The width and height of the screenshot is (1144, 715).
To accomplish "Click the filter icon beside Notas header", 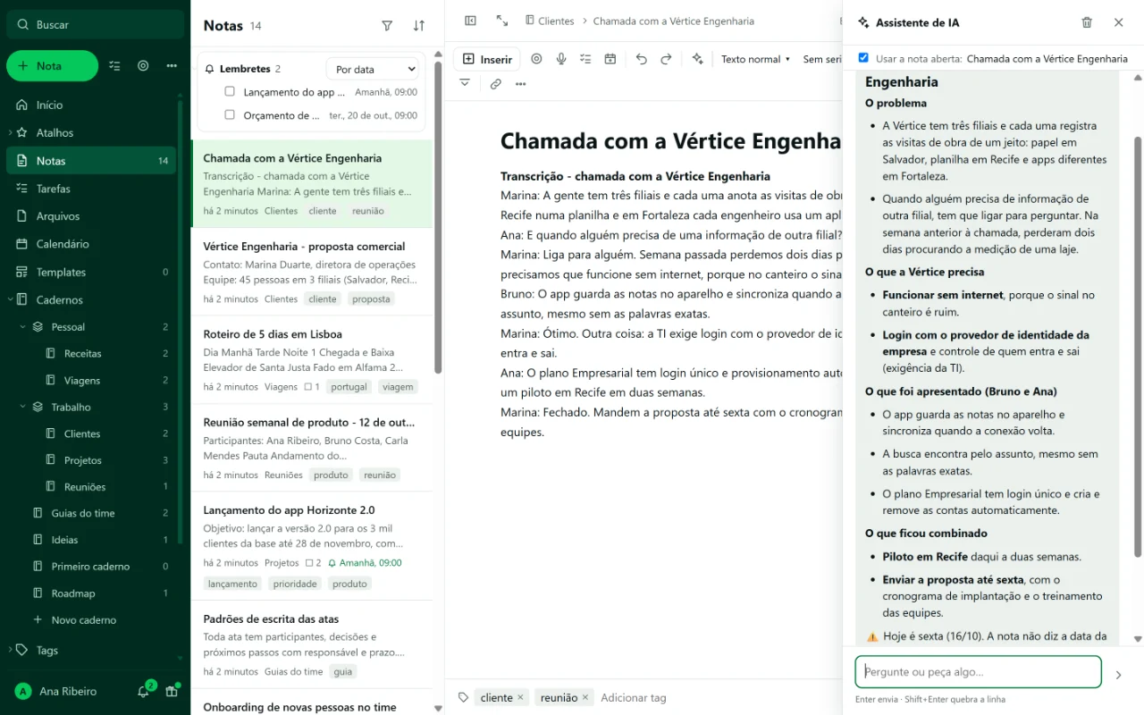I will pyautogui.click(x=387, y=26).
